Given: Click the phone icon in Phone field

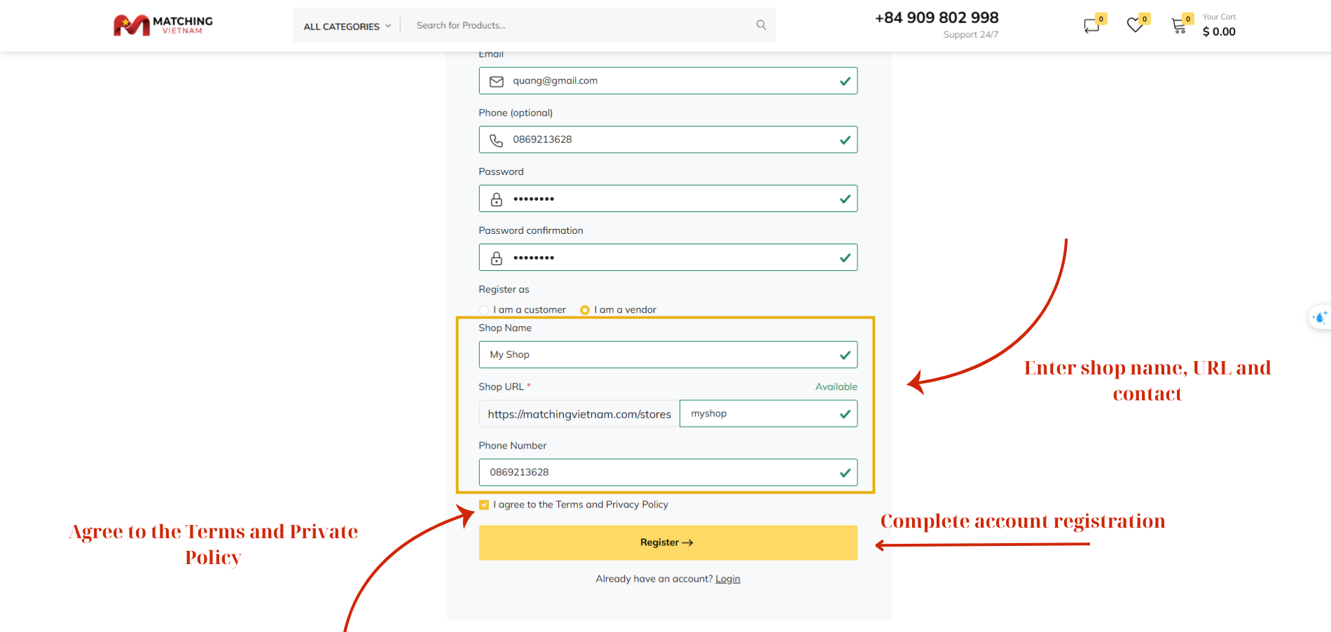Looking at the screenshot, I should click(x=497, y=141).
